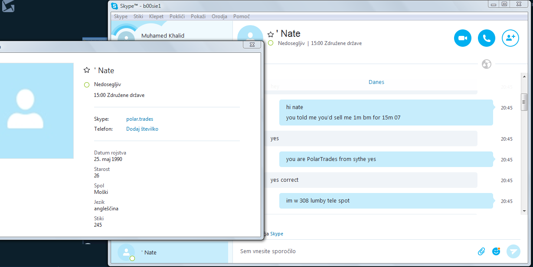The image size is (533, 267).
Task: Select the 'yes' message
Action: 371,138
